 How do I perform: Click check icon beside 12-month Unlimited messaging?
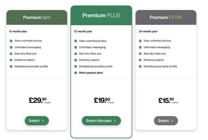[76, 47]
